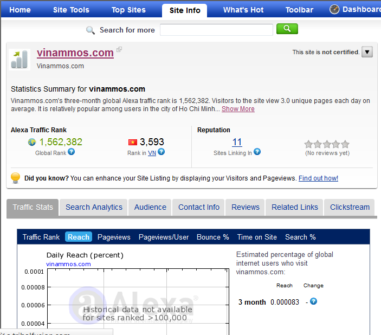Click the help icon next to Global Rank
This screenshot has width=381, height=335.
tap(72, 152)
